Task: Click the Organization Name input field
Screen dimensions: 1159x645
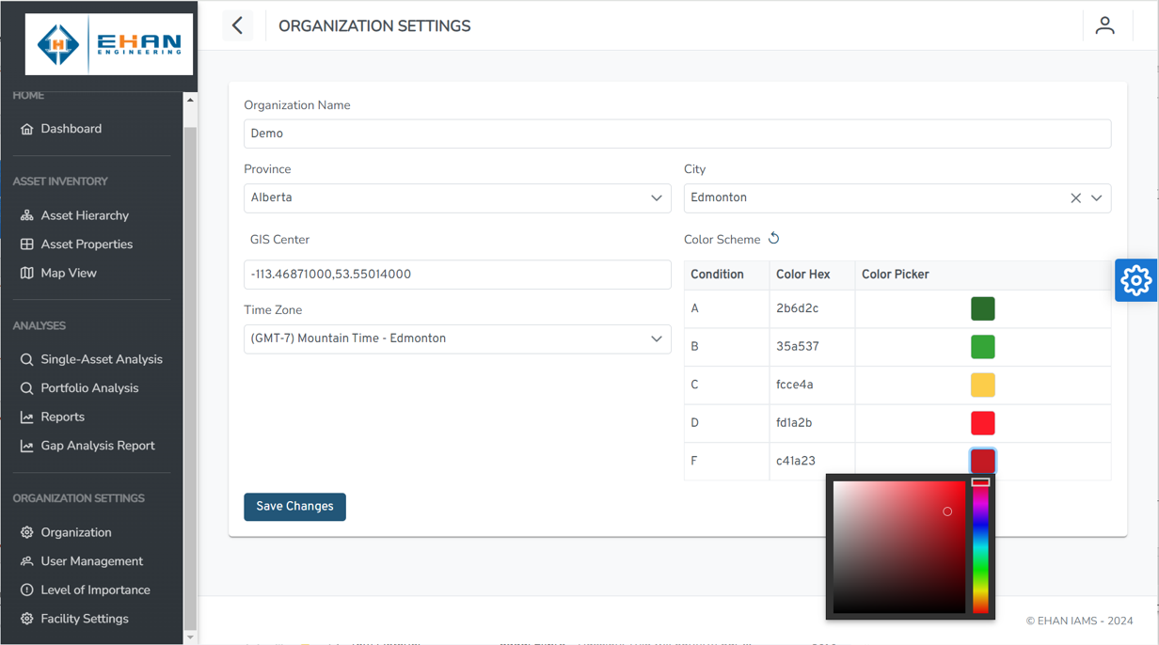Action: (x=676, y=134)
